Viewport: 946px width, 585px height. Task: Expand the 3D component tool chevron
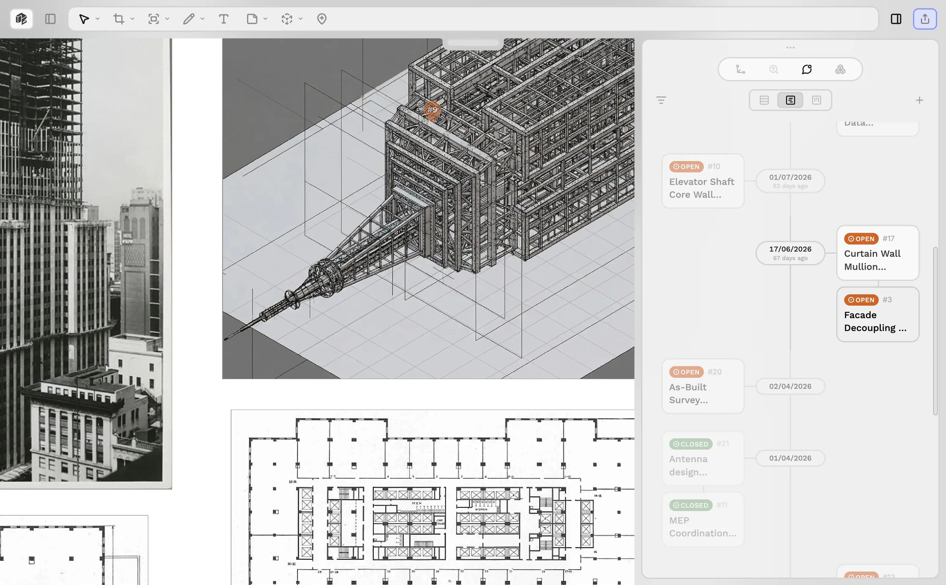click(x=301, y=19)
